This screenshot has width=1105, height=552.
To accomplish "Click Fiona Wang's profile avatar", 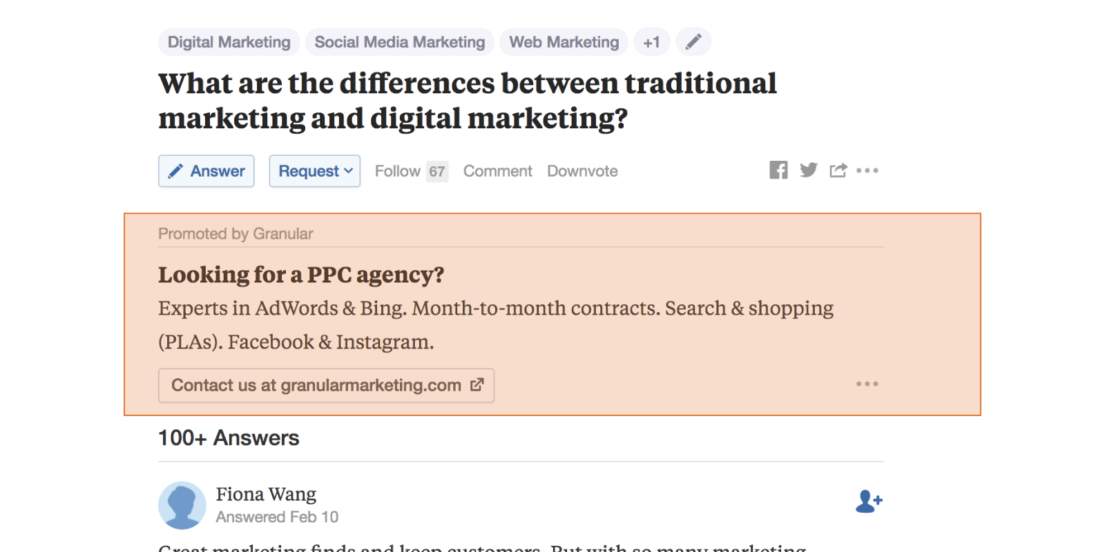I will point(182,506).
